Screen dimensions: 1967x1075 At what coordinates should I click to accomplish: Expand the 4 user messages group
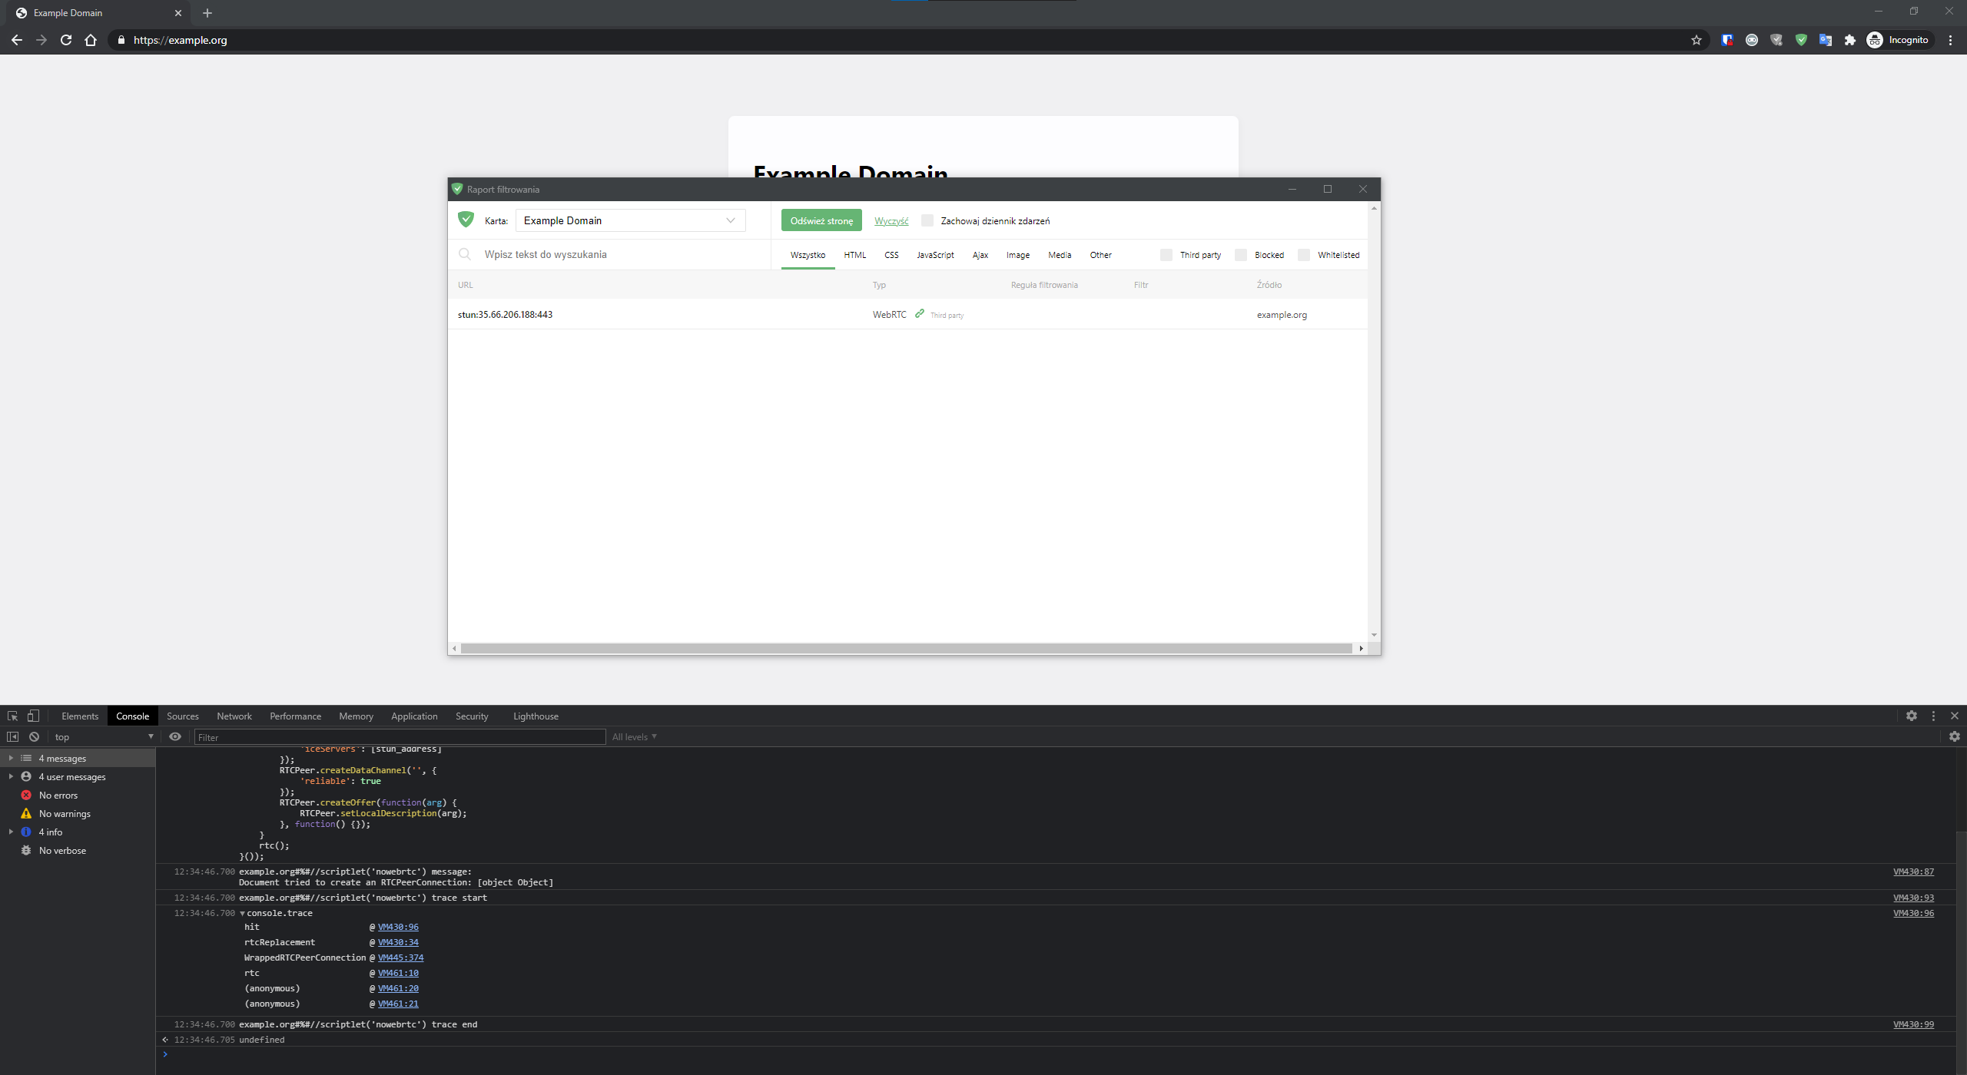click(x=11, y=776)
